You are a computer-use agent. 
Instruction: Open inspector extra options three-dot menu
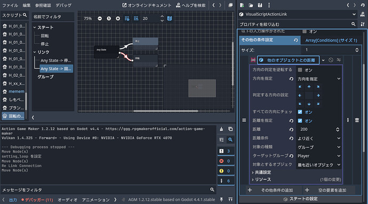269,5
